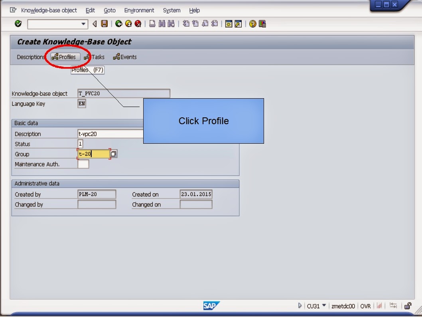Toggle OVR mode in the status bar
Viewport: 422px width, 317px height.
(365, 306)
